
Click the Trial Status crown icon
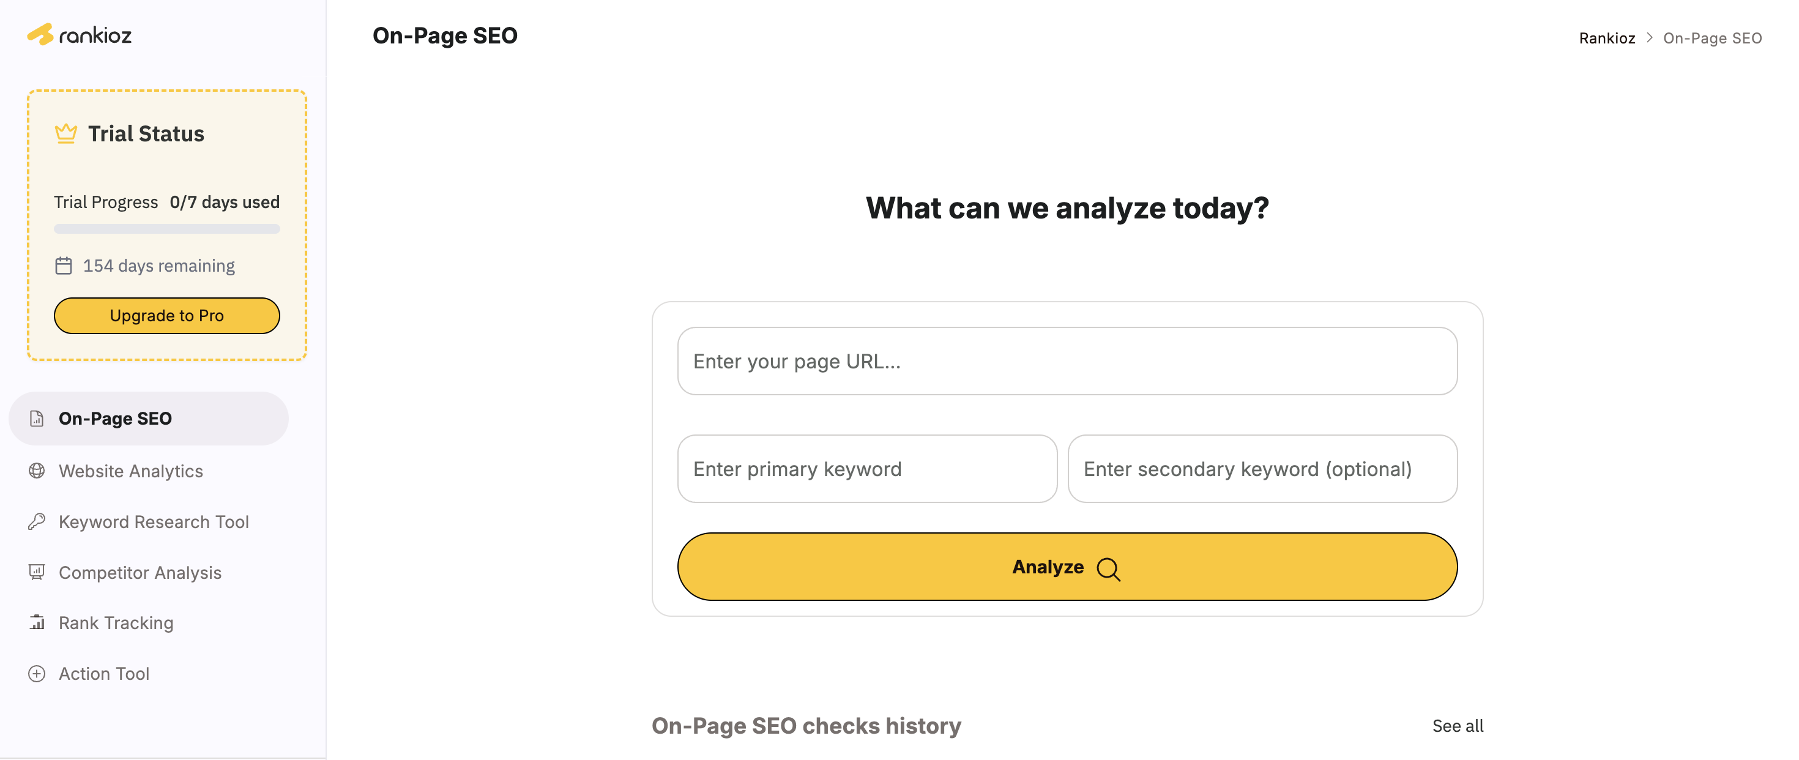point(65,133)
